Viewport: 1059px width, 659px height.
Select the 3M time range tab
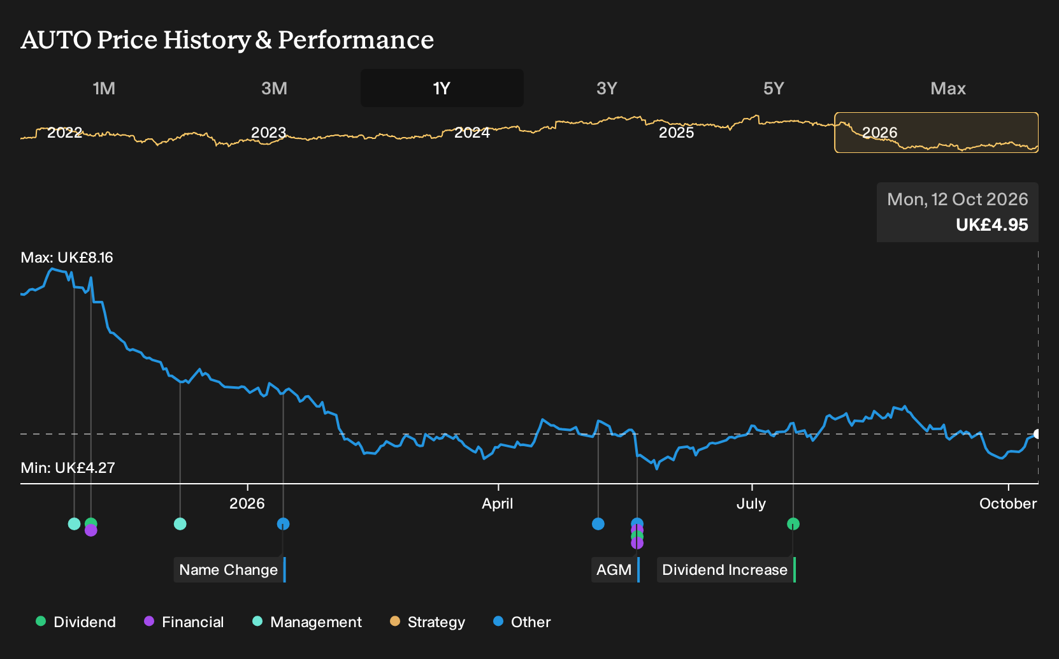click(x=274, y=88)
